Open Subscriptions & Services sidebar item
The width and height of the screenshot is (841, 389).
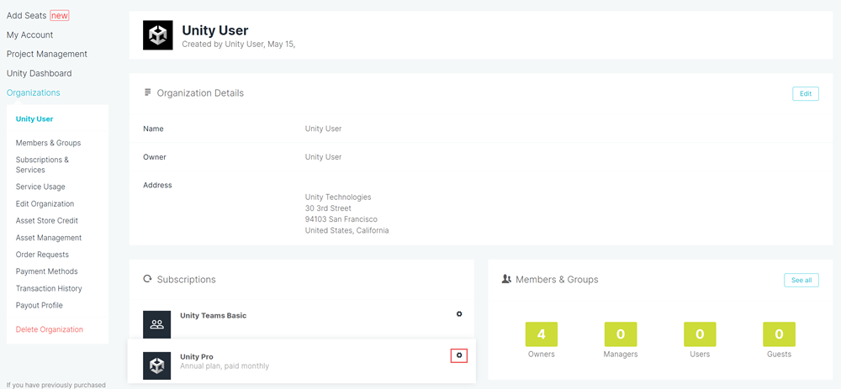(42, 165)
